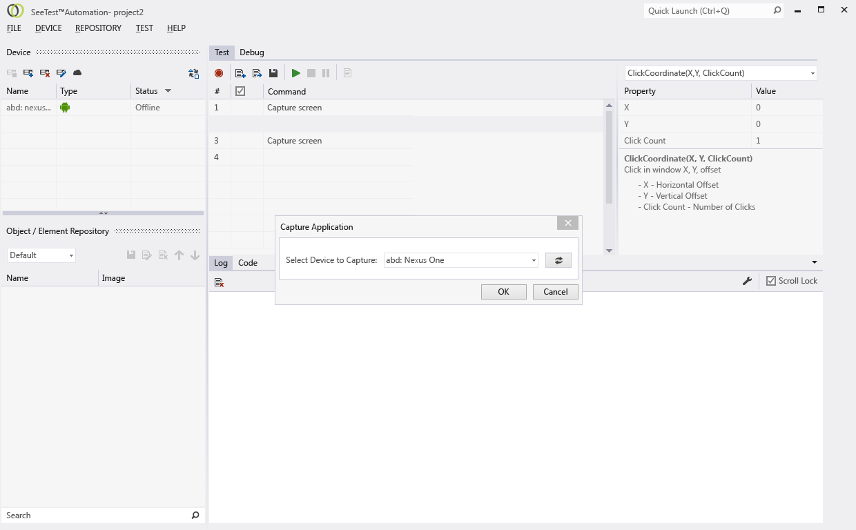Expand the log panel dropdown arrow
Image resolution: width=856 pixels, height=530 pixels.
815,262
